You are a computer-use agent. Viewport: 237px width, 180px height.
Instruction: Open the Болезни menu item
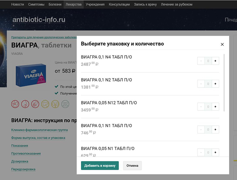coord(55,4)
